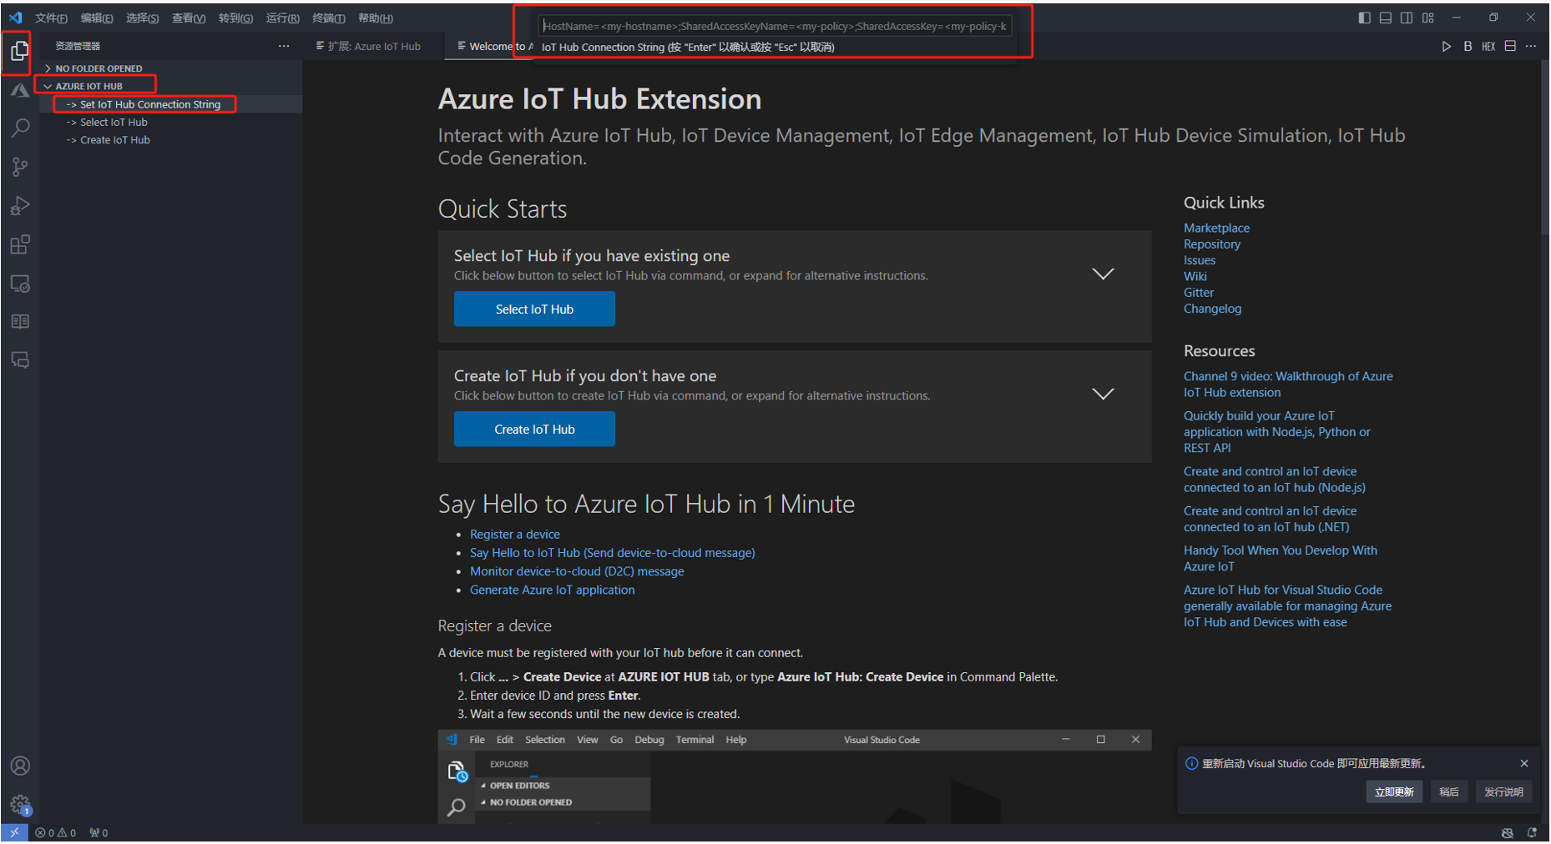Open errors and warnings in the status bar
The image size is (1551, 844).
coord(55,832)
